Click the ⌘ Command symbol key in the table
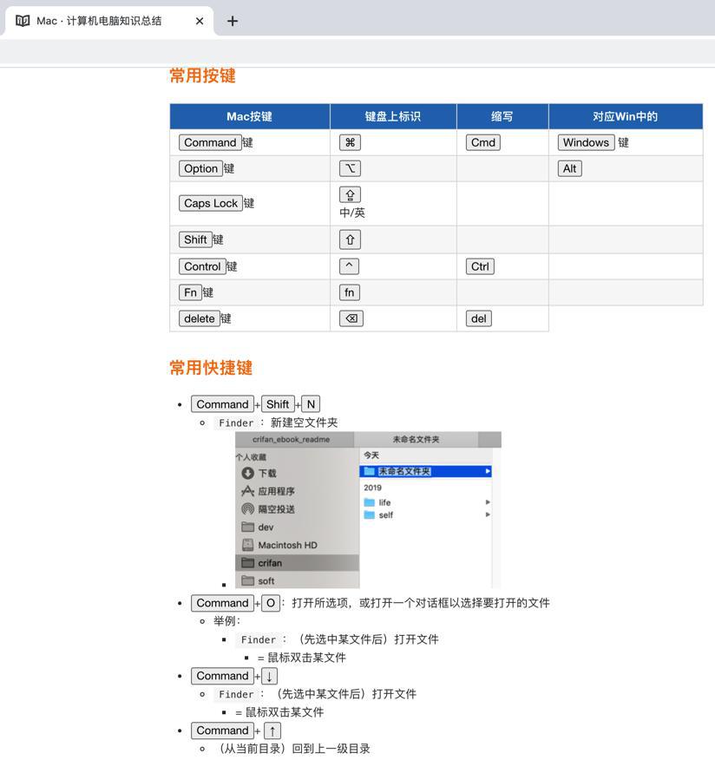This screenshot has height=760, width=715. [350, 142]
